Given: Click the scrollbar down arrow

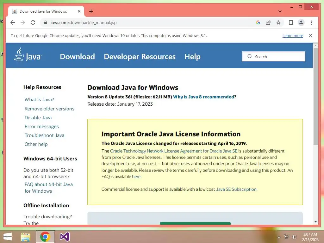Looking at the screenshot, I should (315, 222).
